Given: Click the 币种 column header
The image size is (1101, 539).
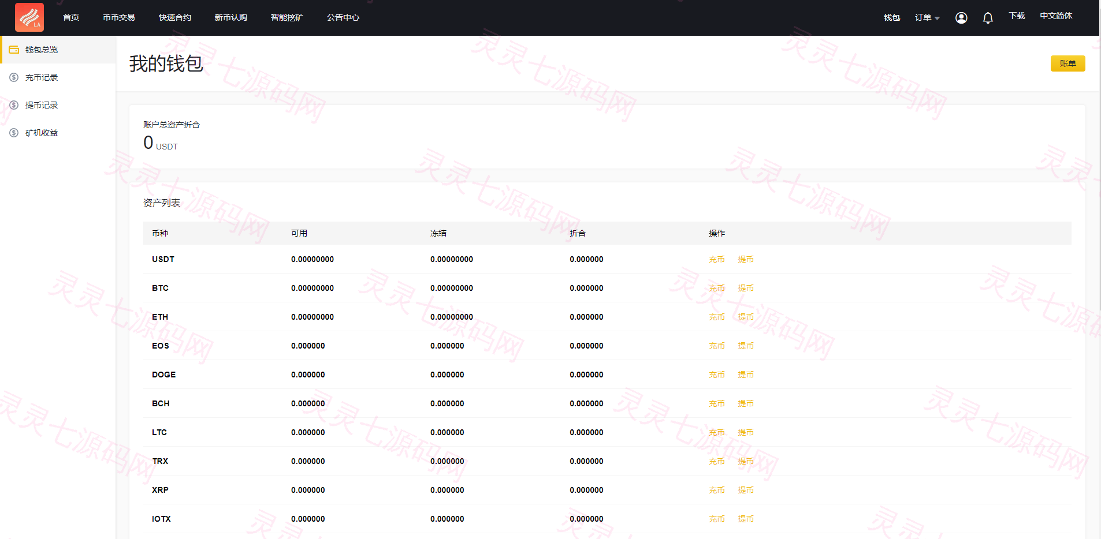Looking at the screenshot, I should [160, 233].
